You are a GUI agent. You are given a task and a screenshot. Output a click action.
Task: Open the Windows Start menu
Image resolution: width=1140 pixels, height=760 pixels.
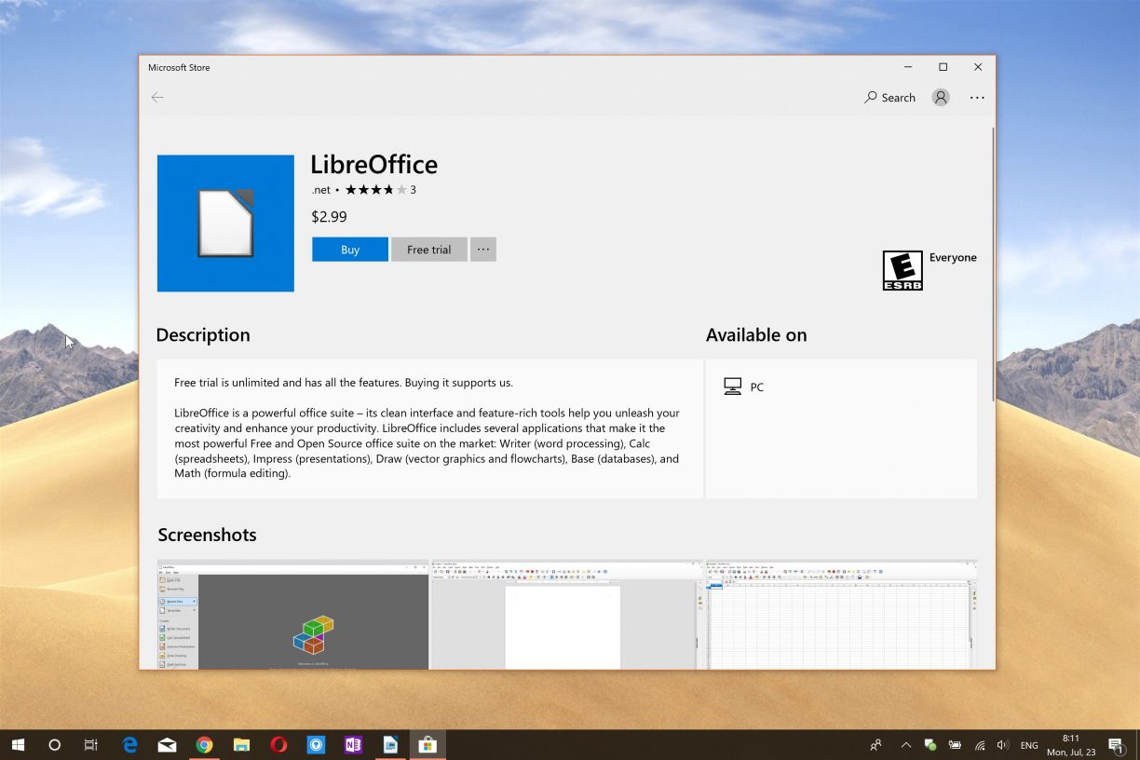pos(19,745)
